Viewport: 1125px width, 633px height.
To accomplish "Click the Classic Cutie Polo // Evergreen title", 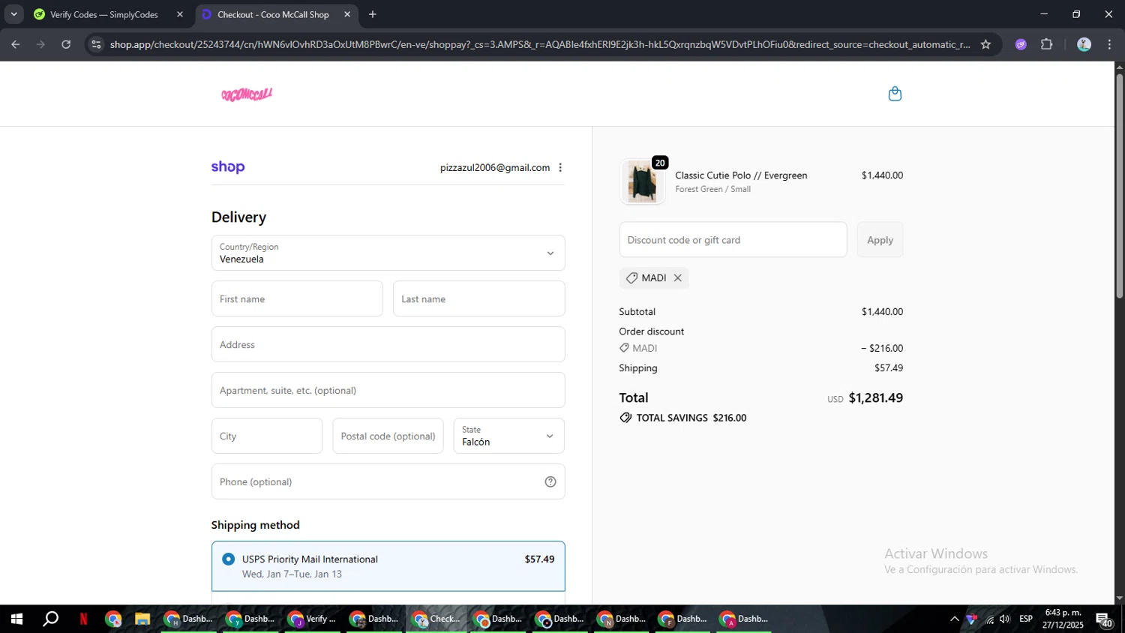I will [741, 175].
